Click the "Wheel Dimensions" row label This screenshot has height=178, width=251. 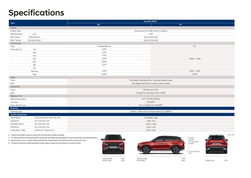[18, 99]
